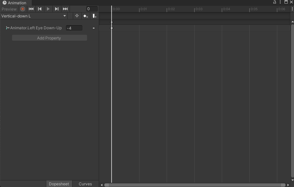Screen dimensions: 294x187
Task: Select the Left Eye Down-Up keyframe diamond
Action: [112, 28]
